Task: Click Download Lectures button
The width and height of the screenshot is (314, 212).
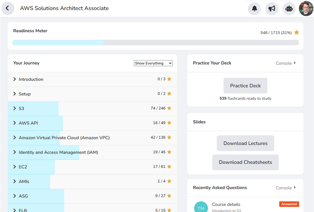Action: coord(245,143)
